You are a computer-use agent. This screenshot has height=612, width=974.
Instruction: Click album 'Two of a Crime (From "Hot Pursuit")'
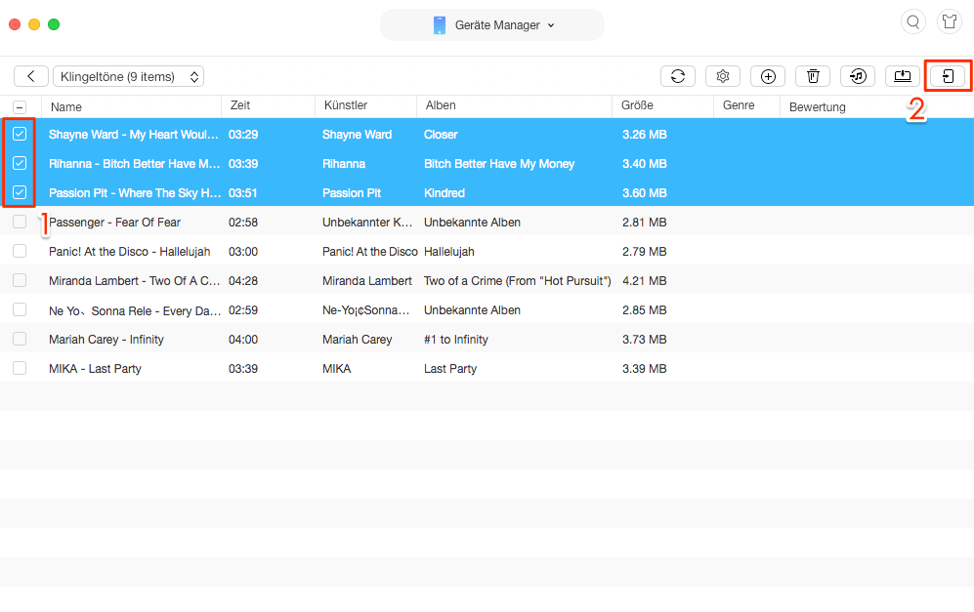[518, 280]
